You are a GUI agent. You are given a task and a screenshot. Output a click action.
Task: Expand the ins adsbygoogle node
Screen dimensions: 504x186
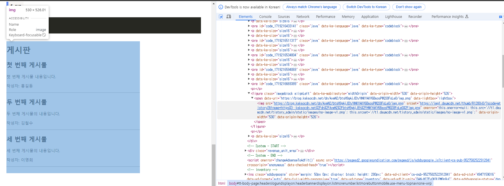tap(246, 174)
